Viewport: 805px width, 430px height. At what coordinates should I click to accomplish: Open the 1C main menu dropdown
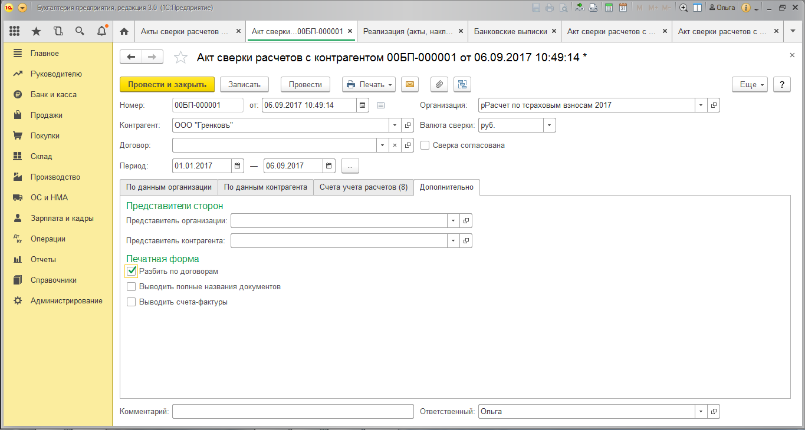22,8
